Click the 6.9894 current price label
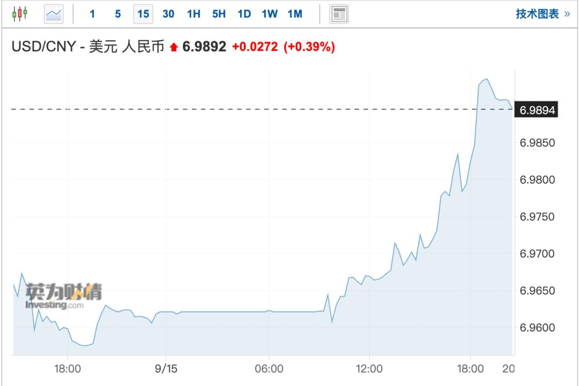 tap(536, 109)
